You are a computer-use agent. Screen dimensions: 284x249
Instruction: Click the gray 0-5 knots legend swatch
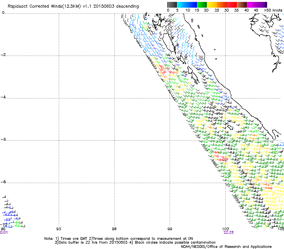coord(172,5)
